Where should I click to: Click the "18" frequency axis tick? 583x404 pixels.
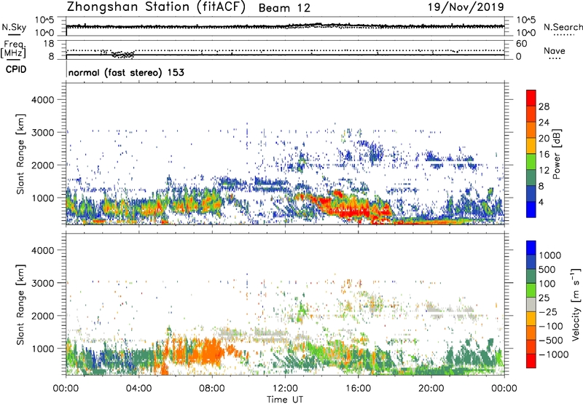[x=48, y=44]
